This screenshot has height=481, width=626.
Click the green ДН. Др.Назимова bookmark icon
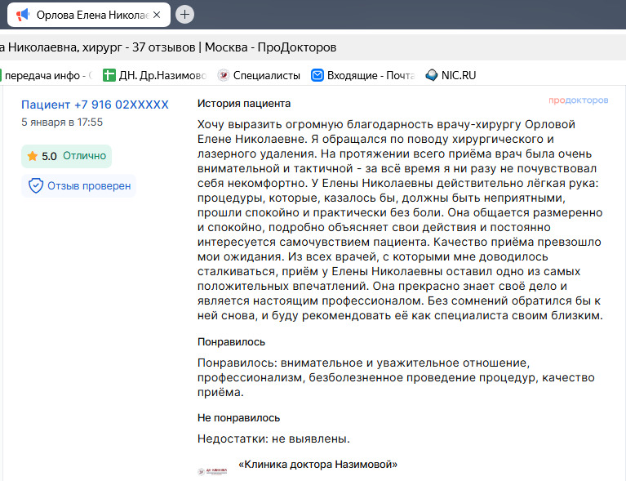(109, 75)
